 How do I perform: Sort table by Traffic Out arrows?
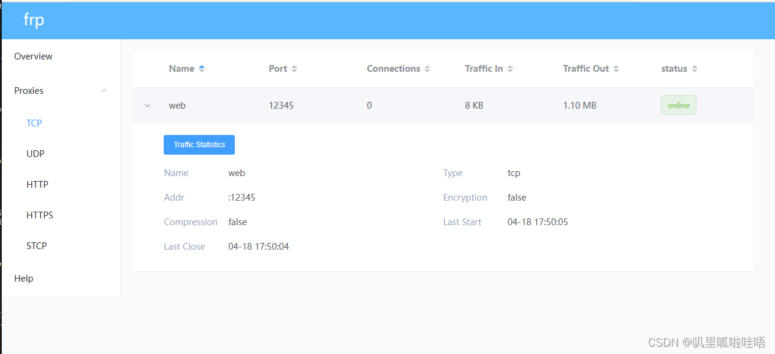point(616,69)
